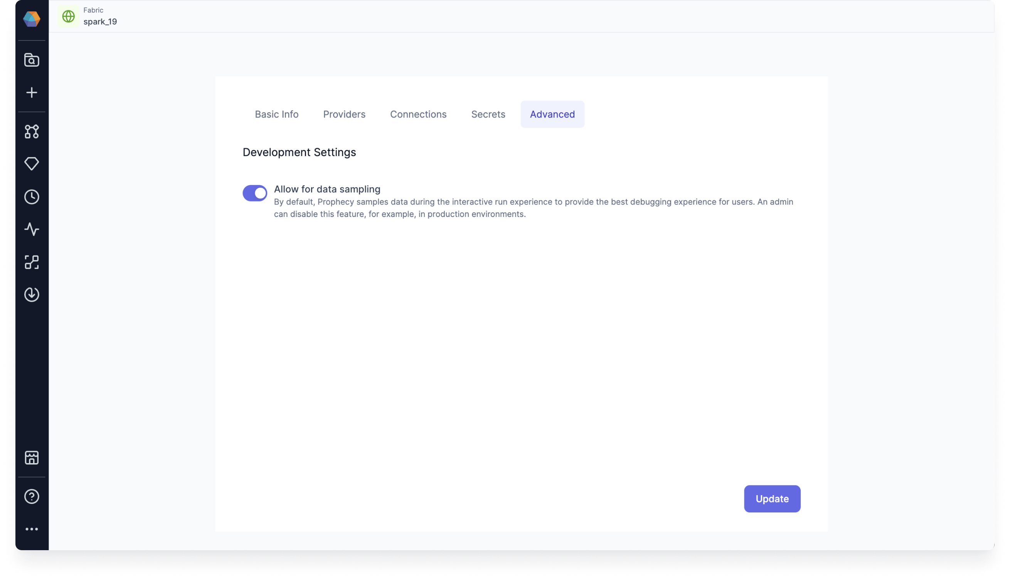The image size is (1010, 581).
Task: Click the diamond gem icon
Action: (x=32, y=164)
